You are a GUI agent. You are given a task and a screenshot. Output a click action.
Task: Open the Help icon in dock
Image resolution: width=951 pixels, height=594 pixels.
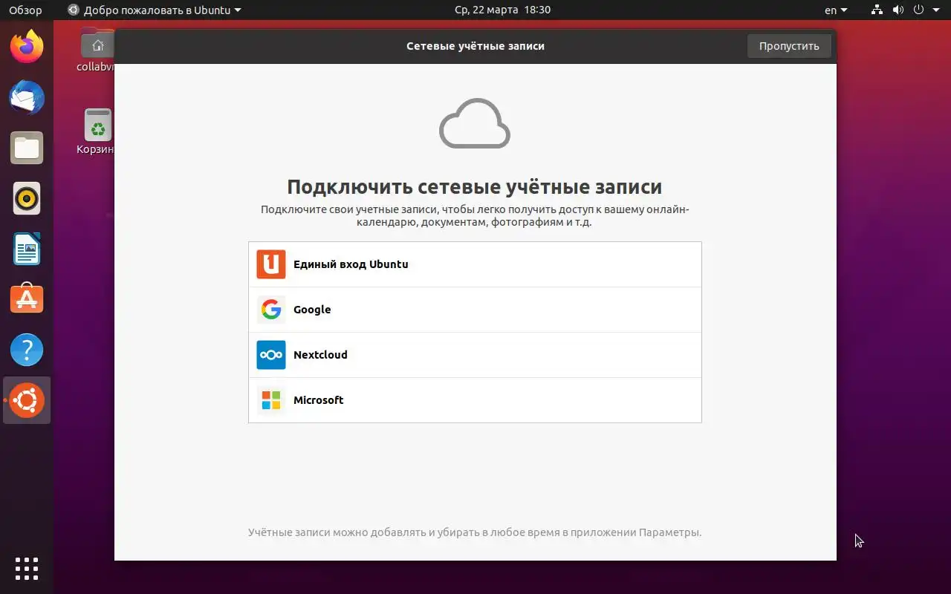point(27,350)
